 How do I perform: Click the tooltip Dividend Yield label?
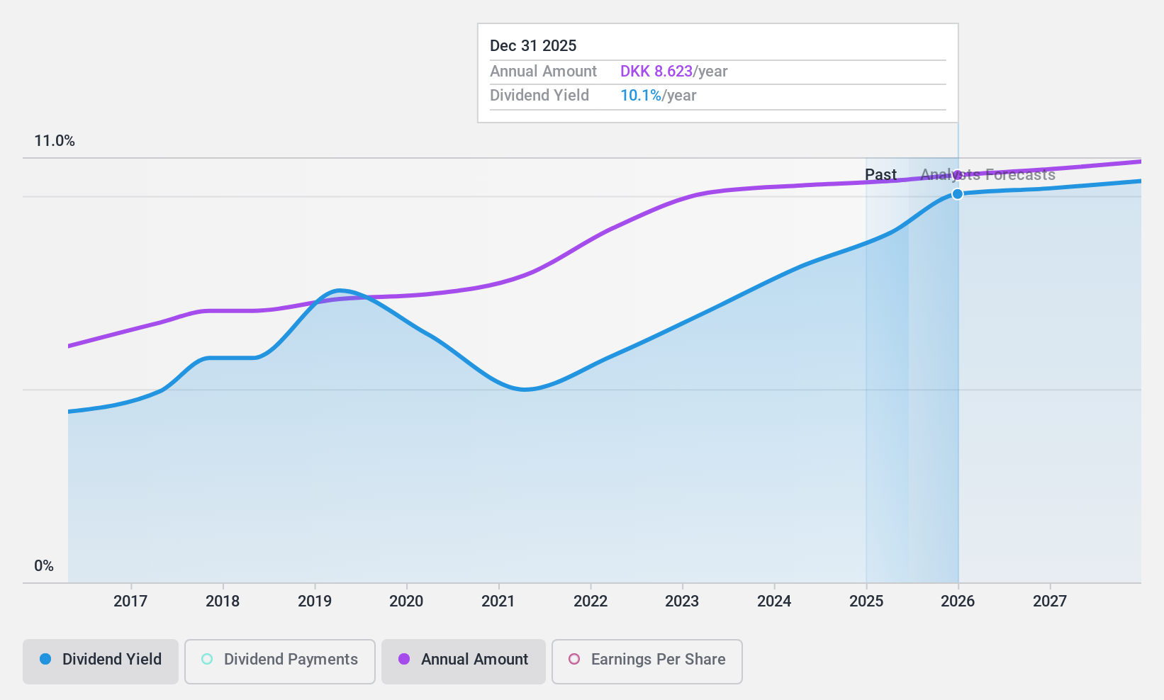(x=539, y=96)
